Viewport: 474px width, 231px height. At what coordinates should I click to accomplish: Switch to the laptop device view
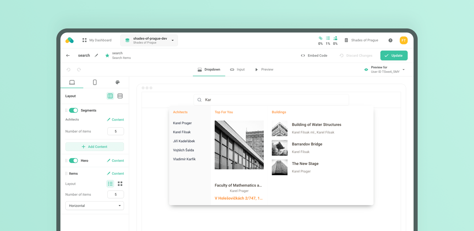tap(72, 82)
